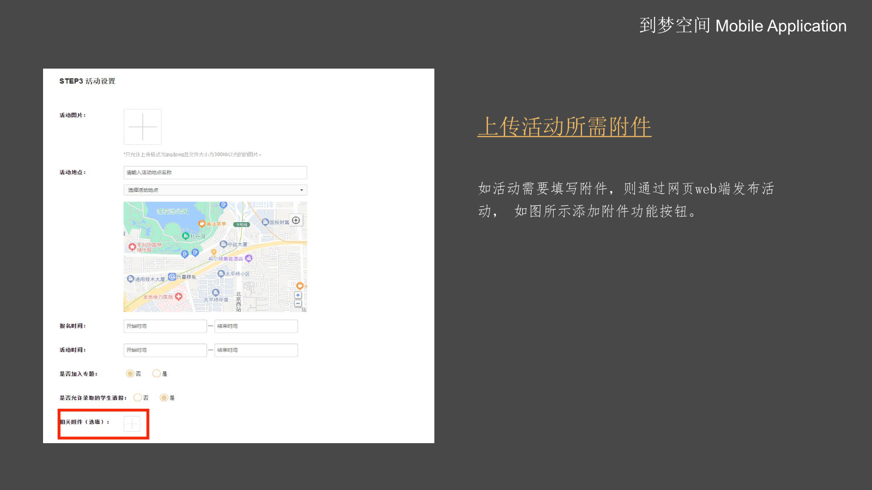The image size is (872, 490).
Task: Set the 活动时间 start time field
Action: pyautogui.click(x=165, y=350)
